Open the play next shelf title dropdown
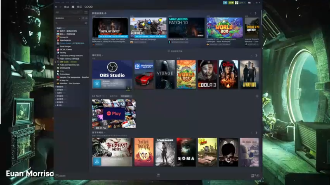 click(99, 132)
